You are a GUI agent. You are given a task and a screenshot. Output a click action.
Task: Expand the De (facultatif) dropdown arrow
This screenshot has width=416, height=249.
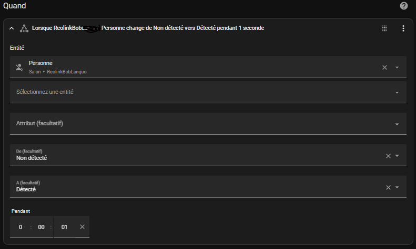(x=397, y=156)
